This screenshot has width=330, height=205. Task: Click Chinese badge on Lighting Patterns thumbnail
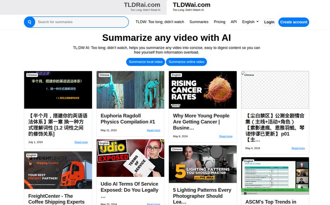tap(177, 149)
